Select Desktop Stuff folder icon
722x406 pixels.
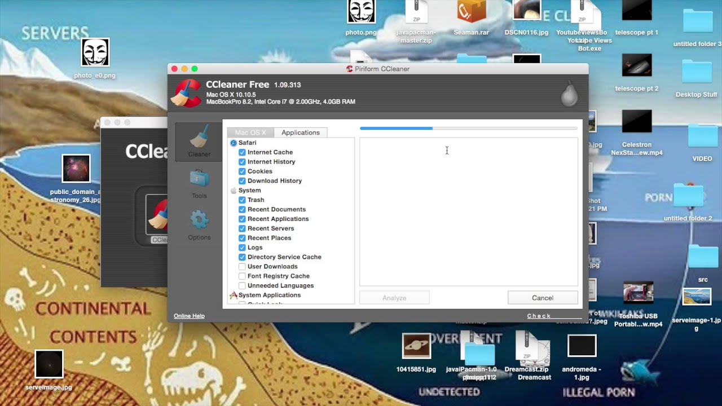click(697, 72)
